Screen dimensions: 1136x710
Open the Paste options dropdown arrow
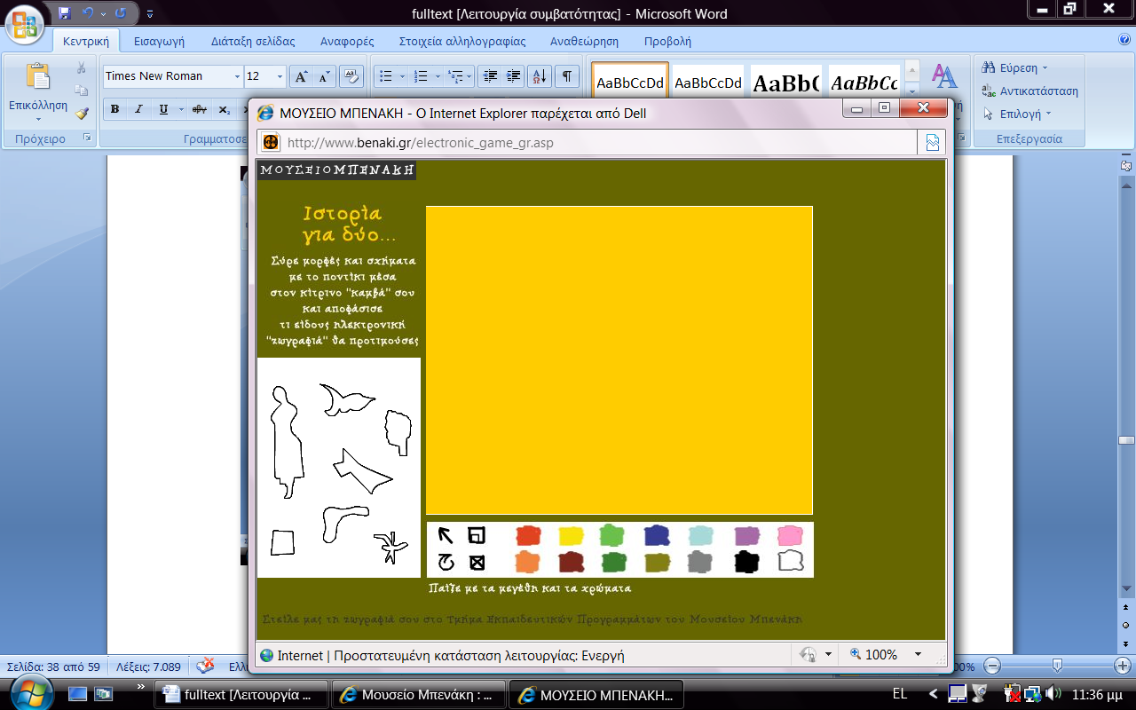(38, 120)
